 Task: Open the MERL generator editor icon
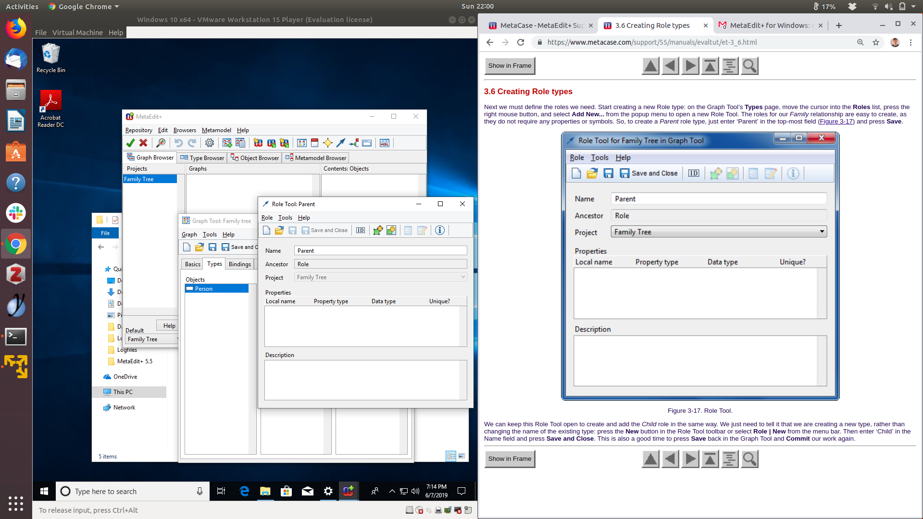point(385,143)
